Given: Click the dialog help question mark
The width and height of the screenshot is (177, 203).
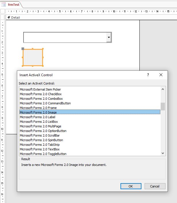Looking at the screenshot, I should click(148, 75).
